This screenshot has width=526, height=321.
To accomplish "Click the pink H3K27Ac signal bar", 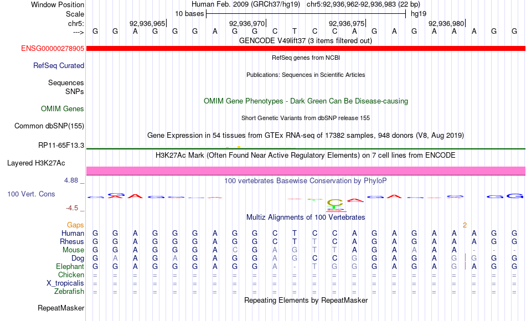I will coord(306,170).
